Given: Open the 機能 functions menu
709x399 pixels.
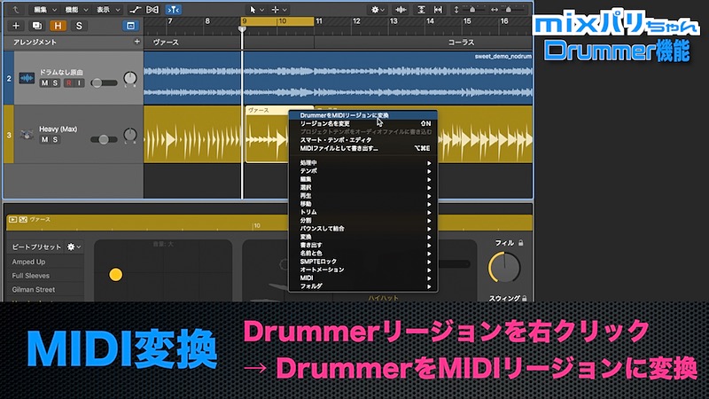Looking at the screenshot, I should click(76, 10).
